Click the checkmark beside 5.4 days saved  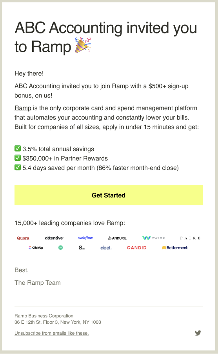[18, 168]
